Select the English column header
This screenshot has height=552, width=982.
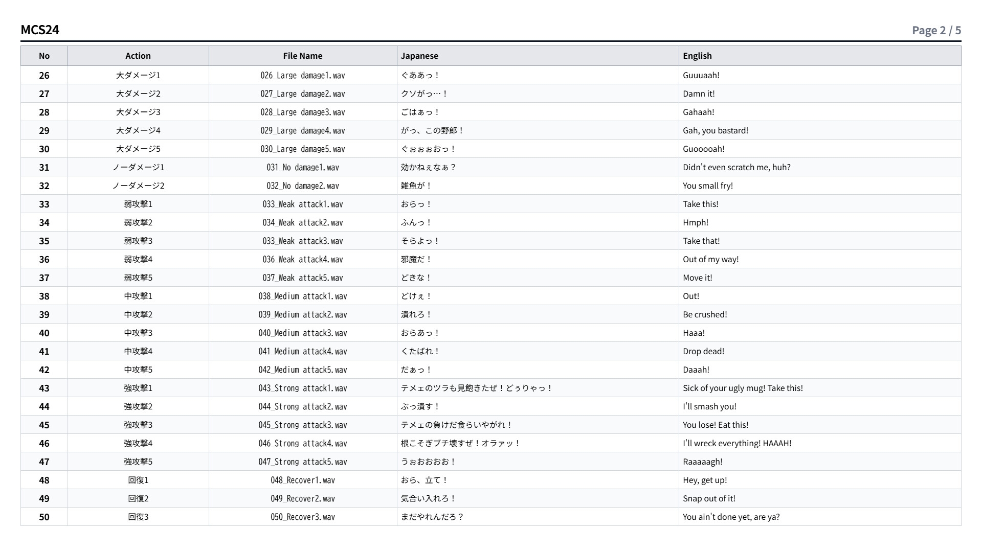tap(820, 56)
